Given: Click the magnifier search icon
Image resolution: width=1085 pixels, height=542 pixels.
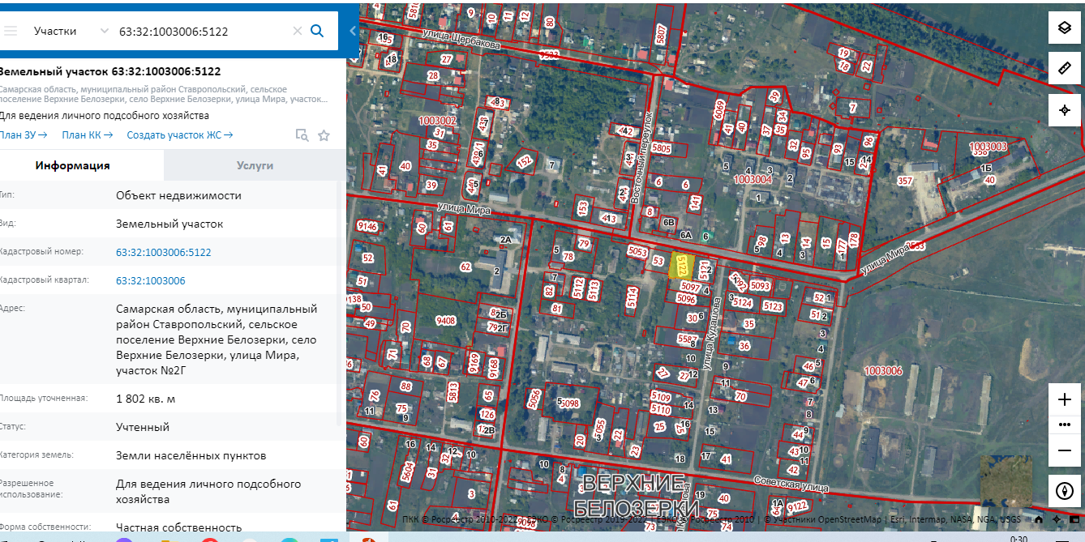Looking at the screenshot, I should [x=317, y=31].
